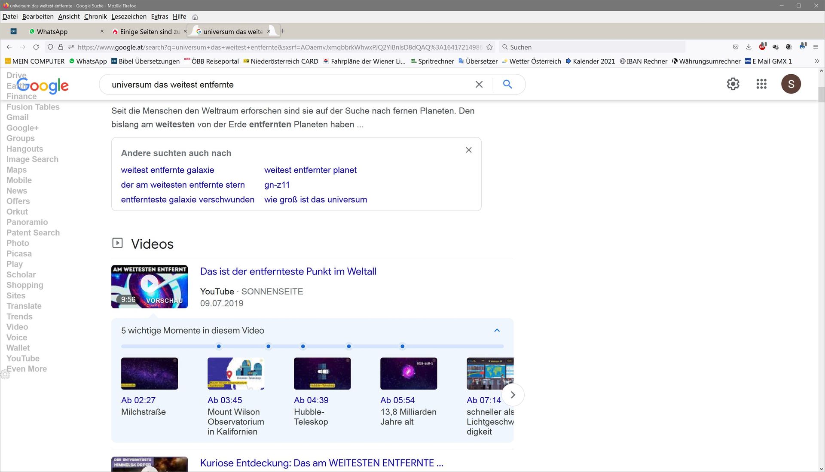Open the Lesezeichen menu
Image resolution: width=825 pixels, height=472 pixels.
click(129, 16)
